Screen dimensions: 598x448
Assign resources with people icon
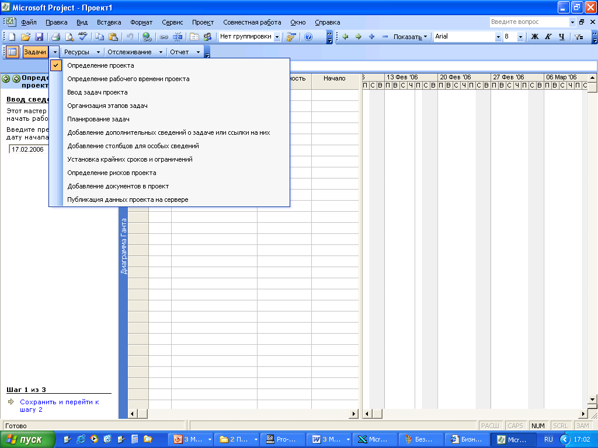pyautogui.click(x=207, y=37)
